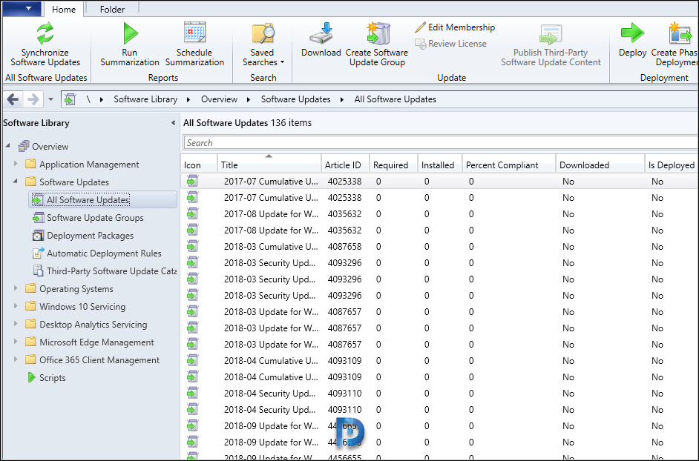
Task: Go back using the Back arrow
Action: coord(13,99)
